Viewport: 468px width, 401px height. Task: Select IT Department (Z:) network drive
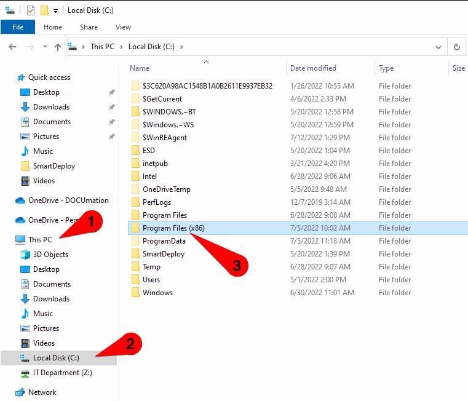click(x=62, y=373)
